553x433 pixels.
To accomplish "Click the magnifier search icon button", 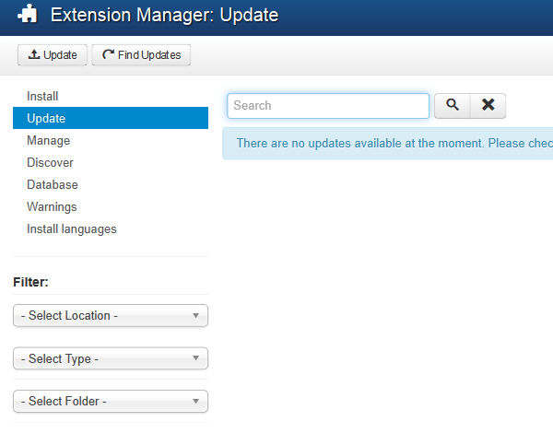I will (452, 106).
